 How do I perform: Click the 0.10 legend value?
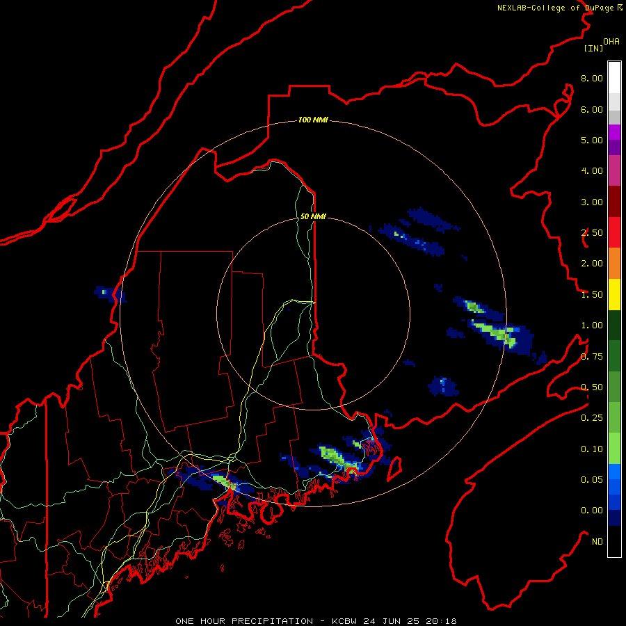[x=592, y=449]
